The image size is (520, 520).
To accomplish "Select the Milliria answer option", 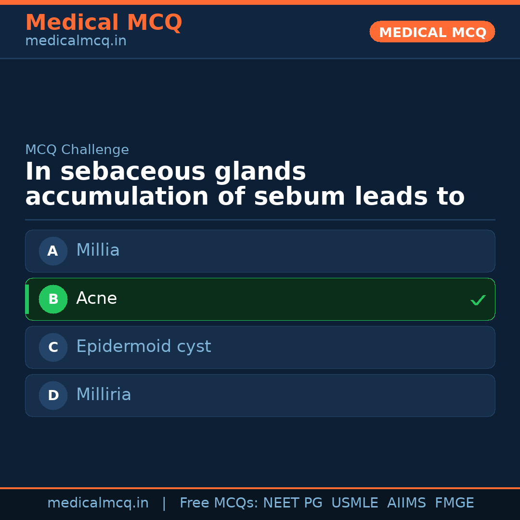I will point(260,395).
